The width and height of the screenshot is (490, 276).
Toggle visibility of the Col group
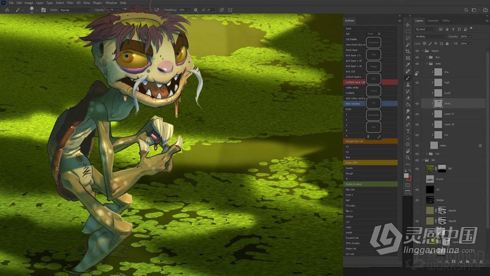pos(417,154)
